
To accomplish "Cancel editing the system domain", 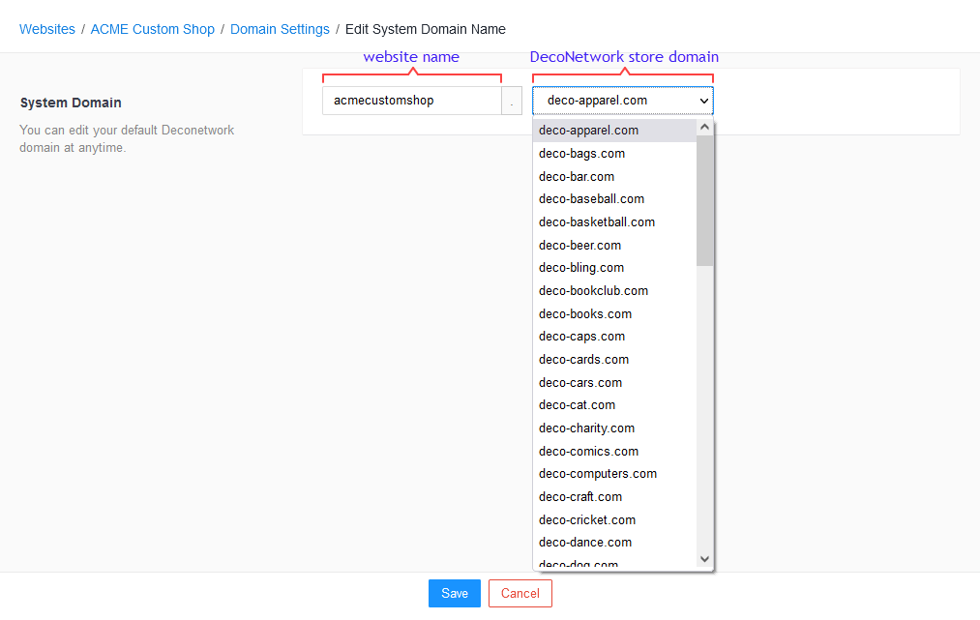I will 520,594.
